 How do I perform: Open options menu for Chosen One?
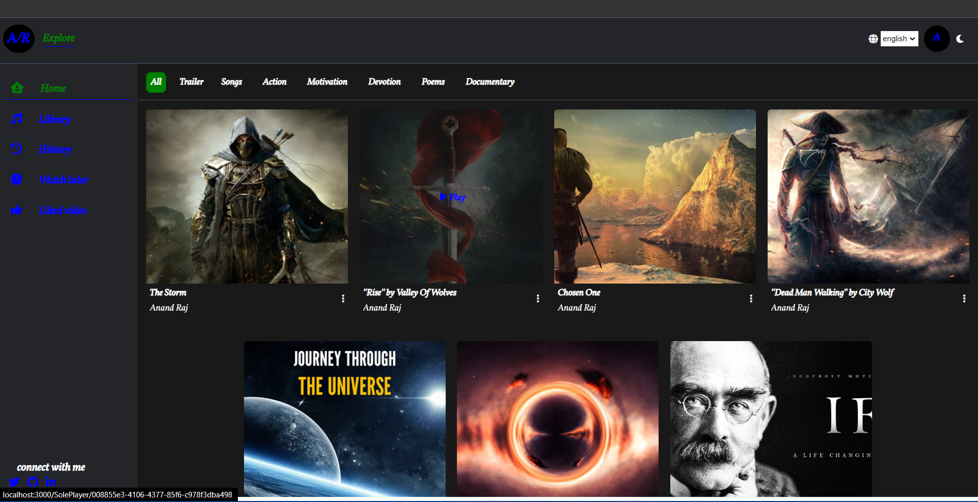[x=751, y=298]
